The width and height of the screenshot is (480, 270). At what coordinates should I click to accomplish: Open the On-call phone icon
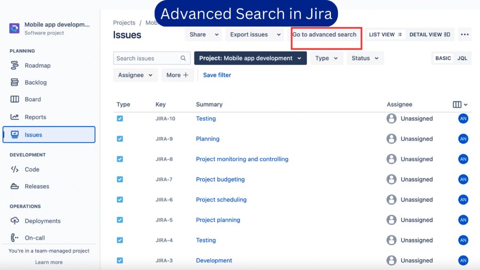15,238
